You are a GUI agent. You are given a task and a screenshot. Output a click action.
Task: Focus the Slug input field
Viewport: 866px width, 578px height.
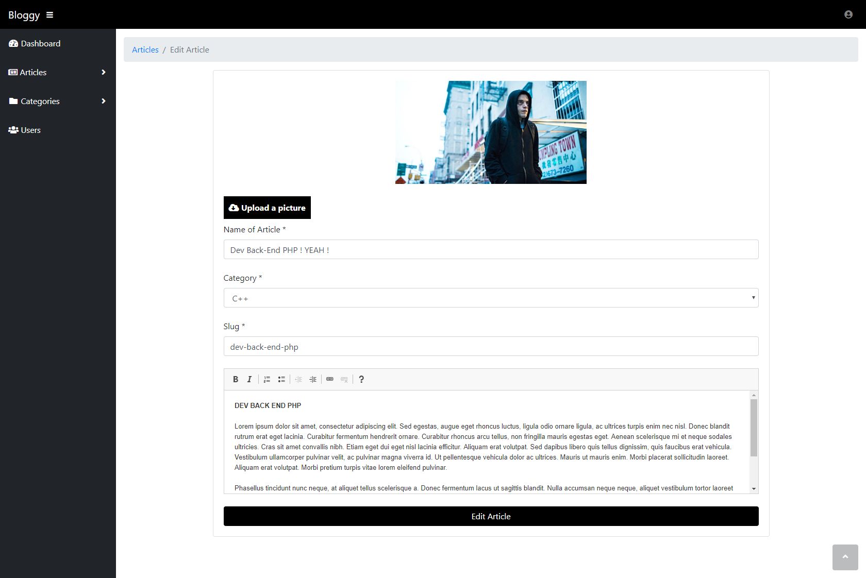491,346
